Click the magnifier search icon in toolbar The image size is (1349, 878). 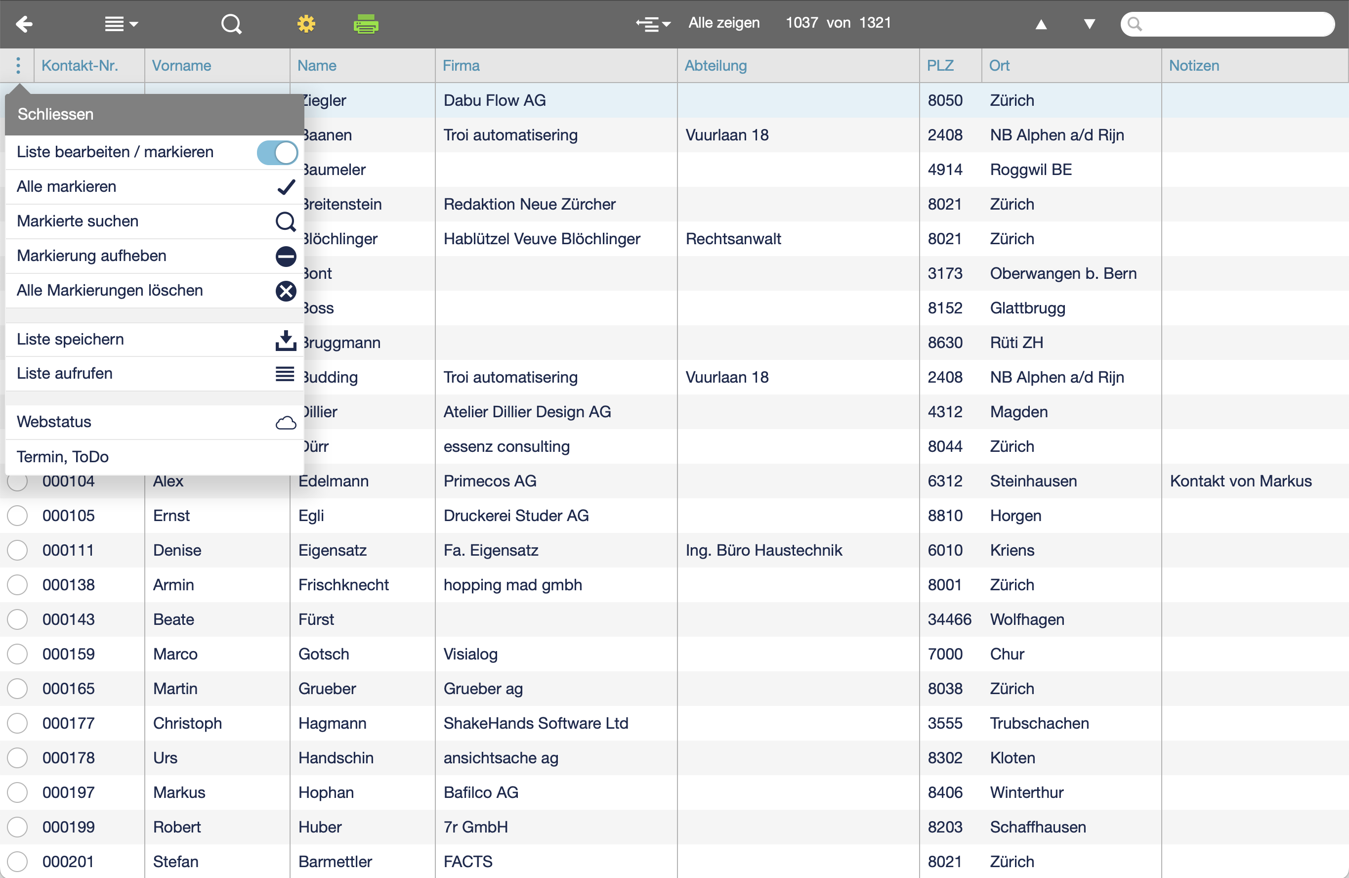(x=231, y=24)
